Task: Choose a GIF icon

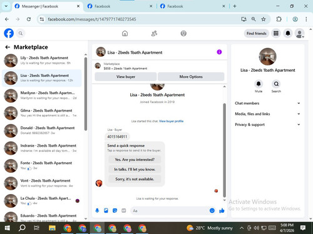Action: (x=124, y=211)
